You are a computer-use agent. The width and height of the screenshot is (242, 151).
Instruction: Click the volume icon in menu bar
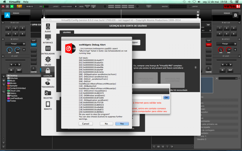tap(199, 2)
